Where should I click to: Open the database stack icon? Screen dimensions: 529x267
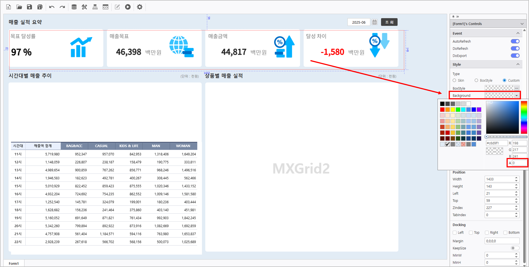click(74, 7)
